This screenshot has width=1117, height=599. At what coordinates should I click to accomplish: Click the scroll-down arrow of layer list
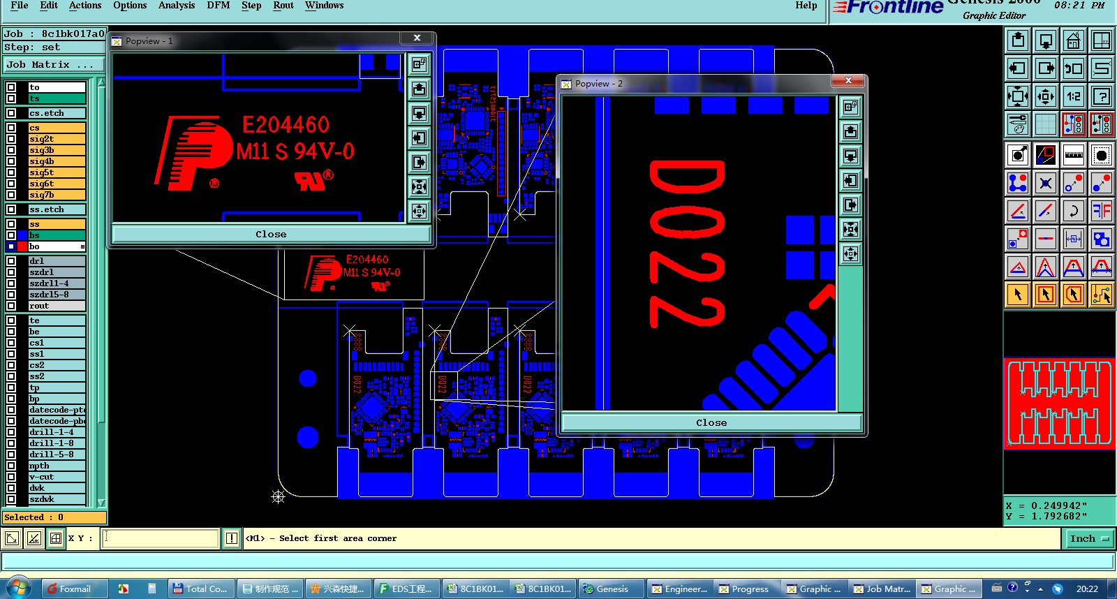[x=101, y=503]
